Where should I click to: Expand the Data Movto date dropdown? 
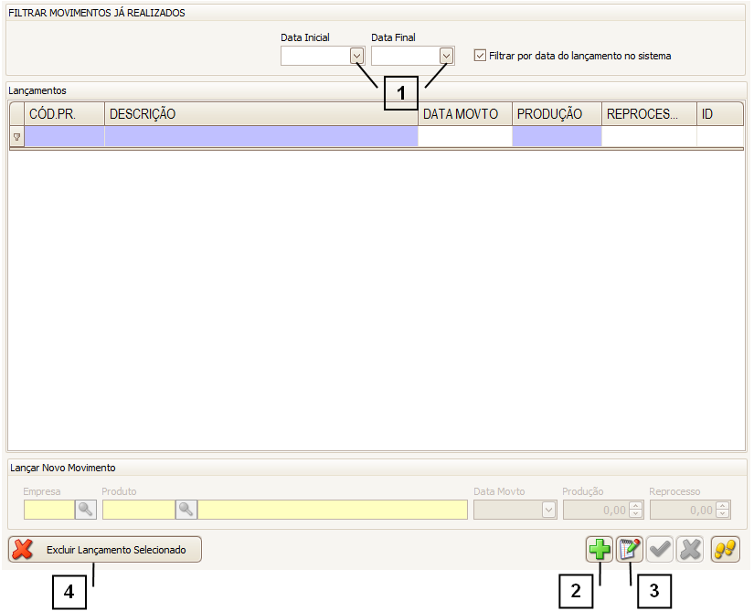[x=548, y=511]
